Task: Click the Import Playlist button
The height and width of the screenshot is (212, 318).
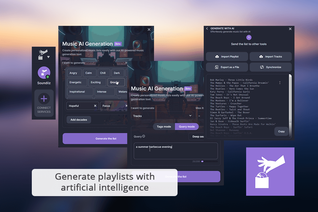Action: point(227,57)
